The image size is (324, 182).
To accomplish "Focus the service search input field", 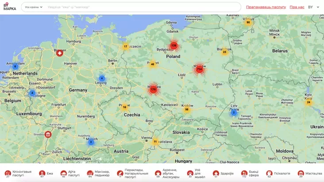I will (143, 7).
